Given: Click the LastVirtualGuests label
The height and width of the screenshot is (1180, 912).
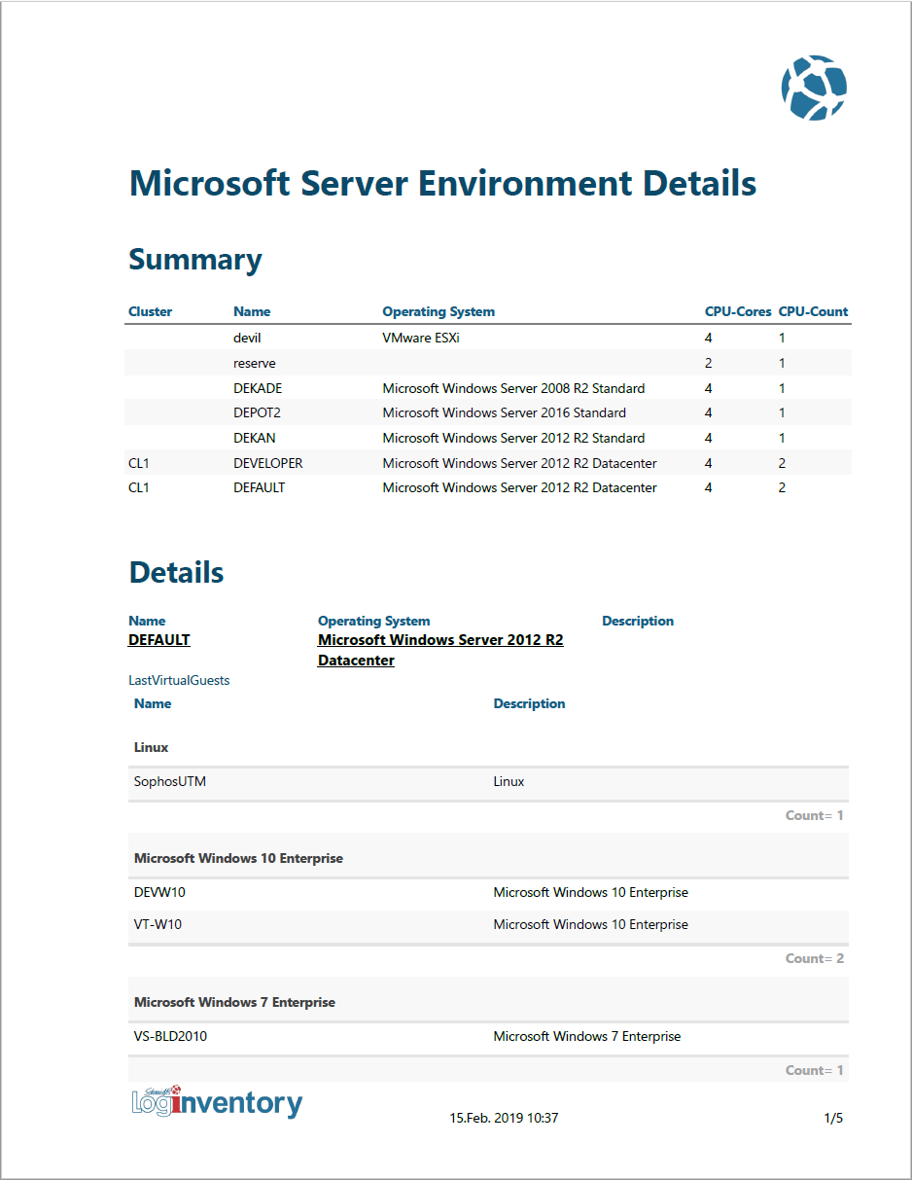Looking at the screenshot, I should [x=179, y=680].
